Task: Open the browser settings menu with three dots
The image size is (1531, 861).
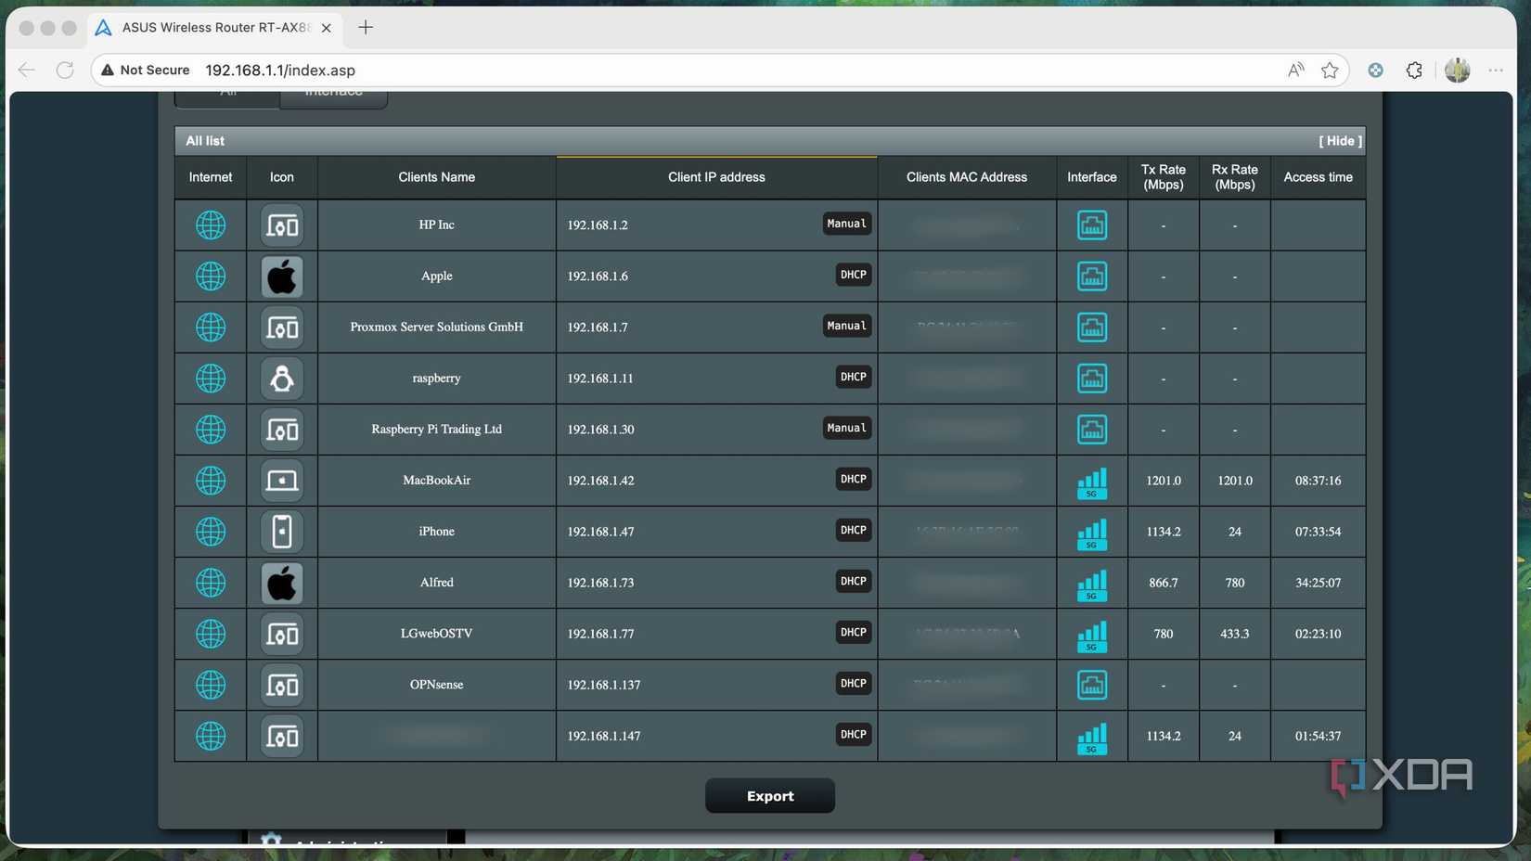Action: (x=1496, y=70)
